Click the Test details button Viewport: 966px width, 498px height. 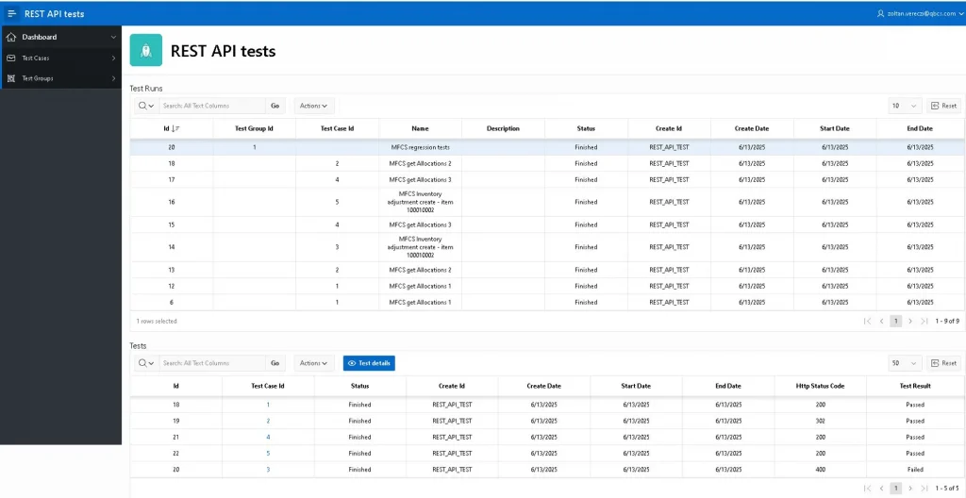369,363
